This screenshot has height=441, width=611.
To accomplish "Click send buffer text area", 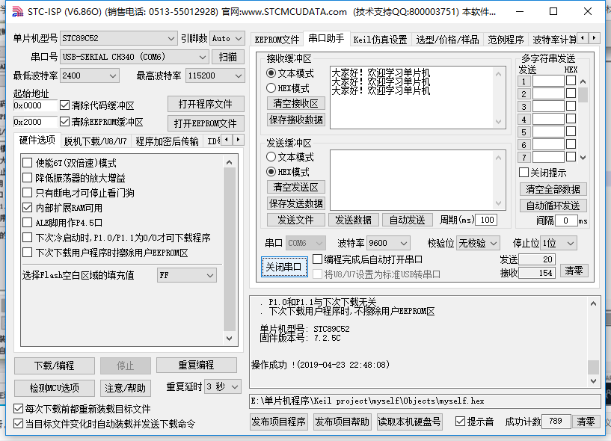I will [x=413, y=180].
